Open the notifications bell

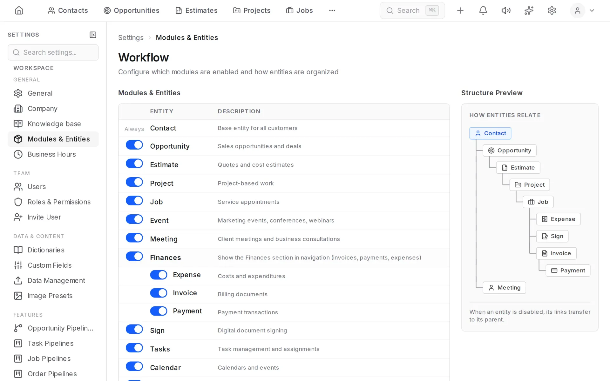[x=483, y=10]
